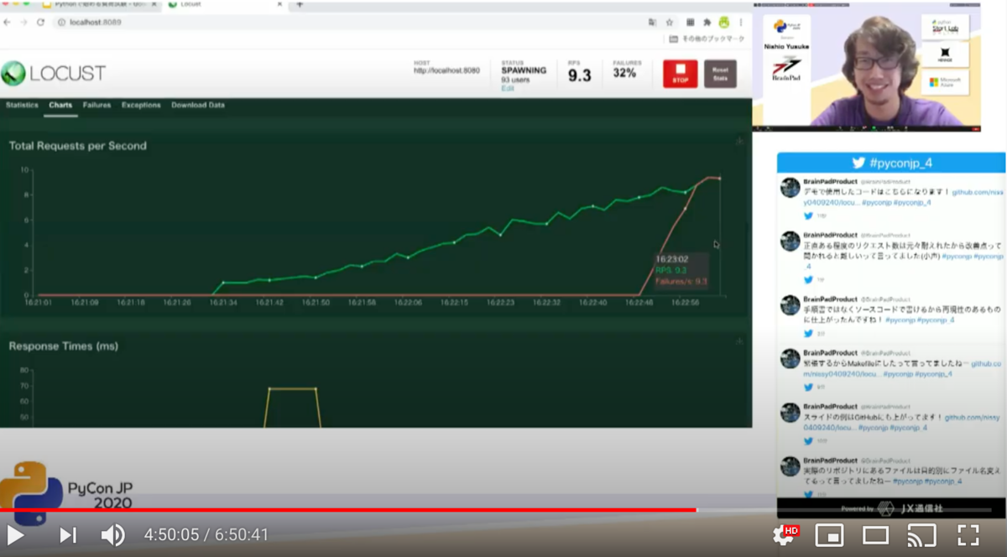
Task: Edit the number of spawning users
Action: [507, 88]
